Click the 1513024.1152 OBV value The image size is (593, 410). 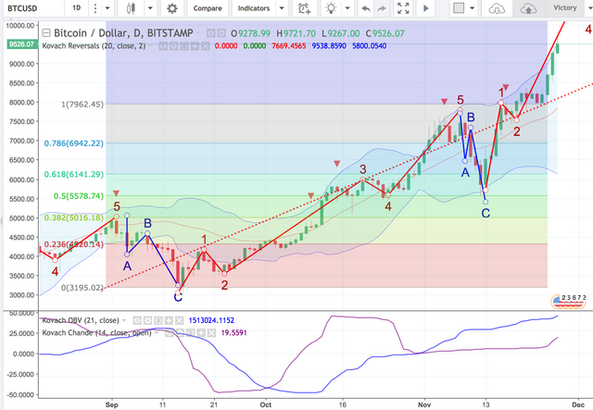(211, 320)
